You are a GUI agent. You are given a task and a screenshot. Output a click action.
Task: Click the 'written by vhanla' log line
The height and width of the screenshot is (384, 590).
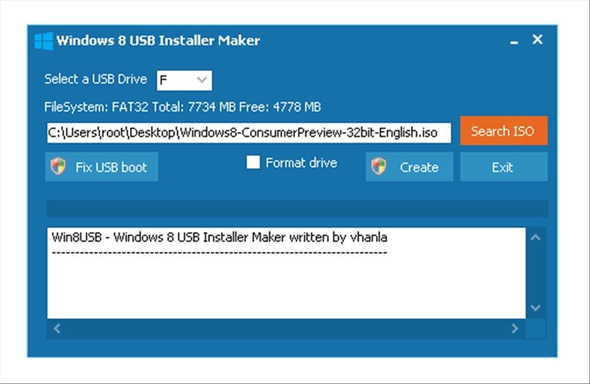click(x=220, y=237)
